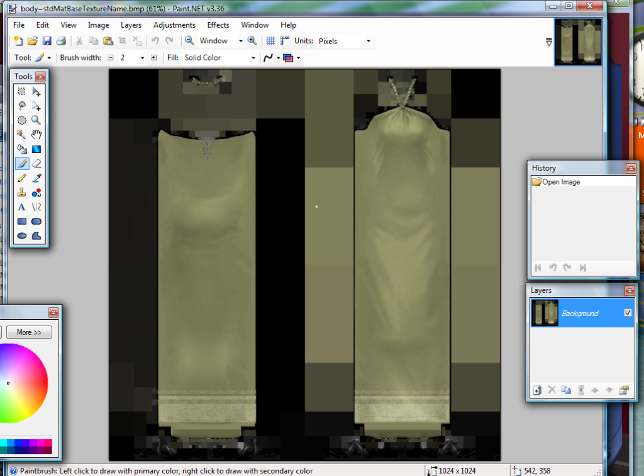Click the More >> button in Colors
Viewport: 644px width, 476px height.
click(x=29, y=332)
